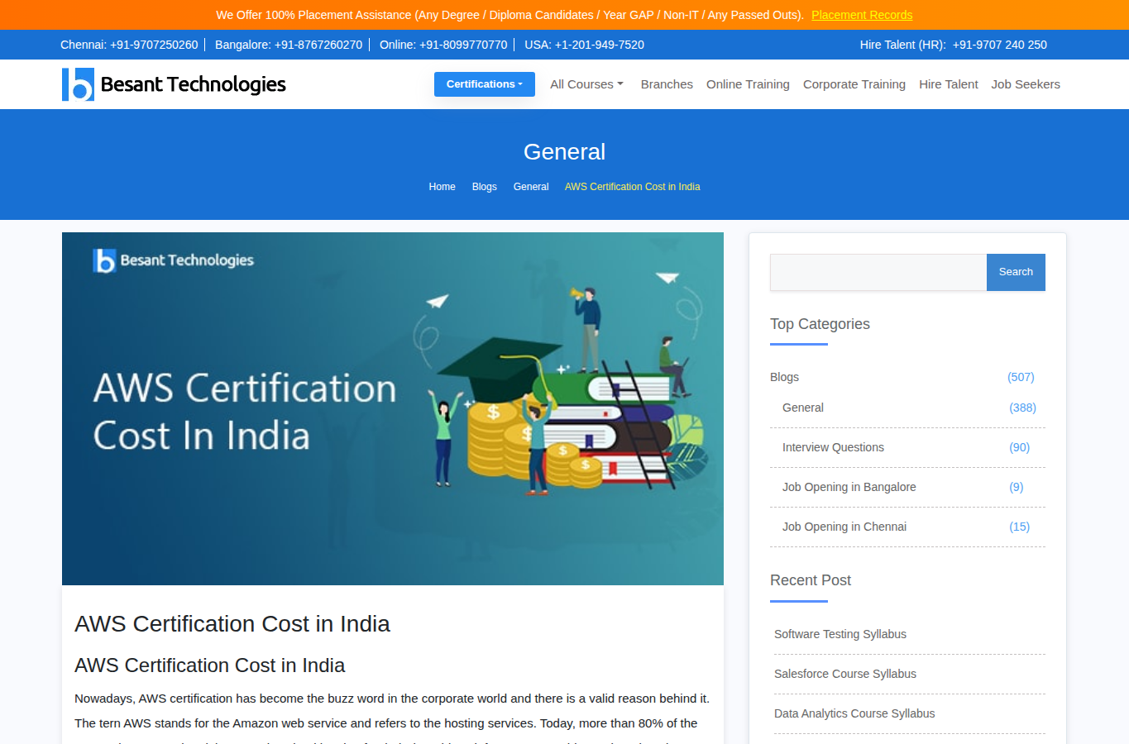Click the Interview Questions count (90)
Image resolution: width=1129 pixels, height=744 pixels.
coord(1019,447)
